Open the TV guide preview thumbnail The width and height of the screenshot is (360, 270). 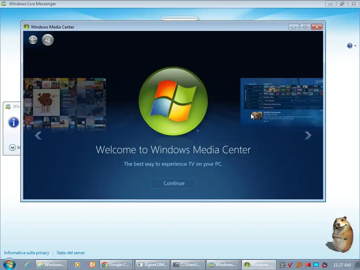(282, 103)
